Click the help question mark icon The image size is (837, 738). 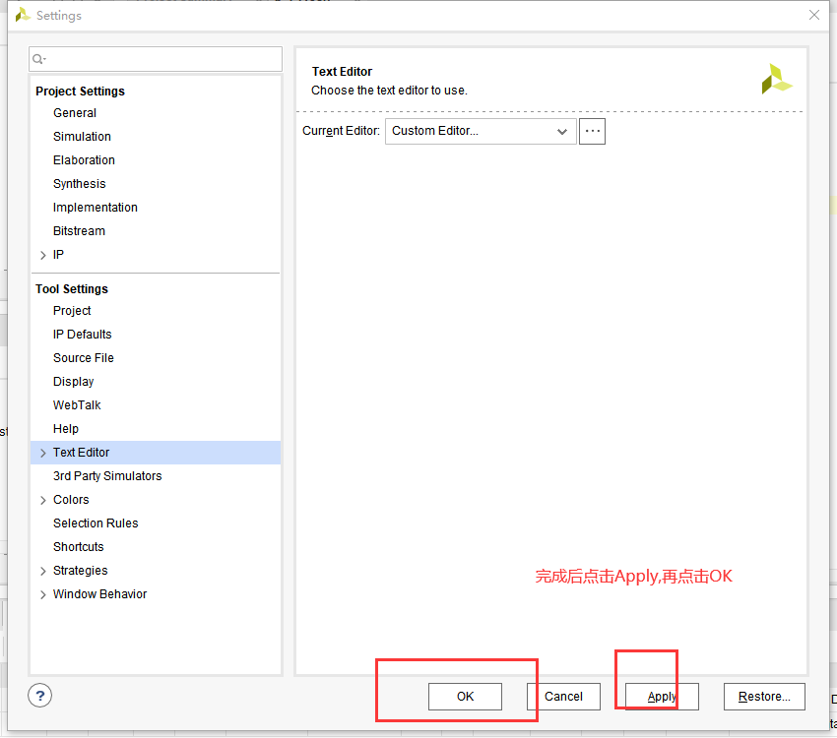[x=40, y=696]
